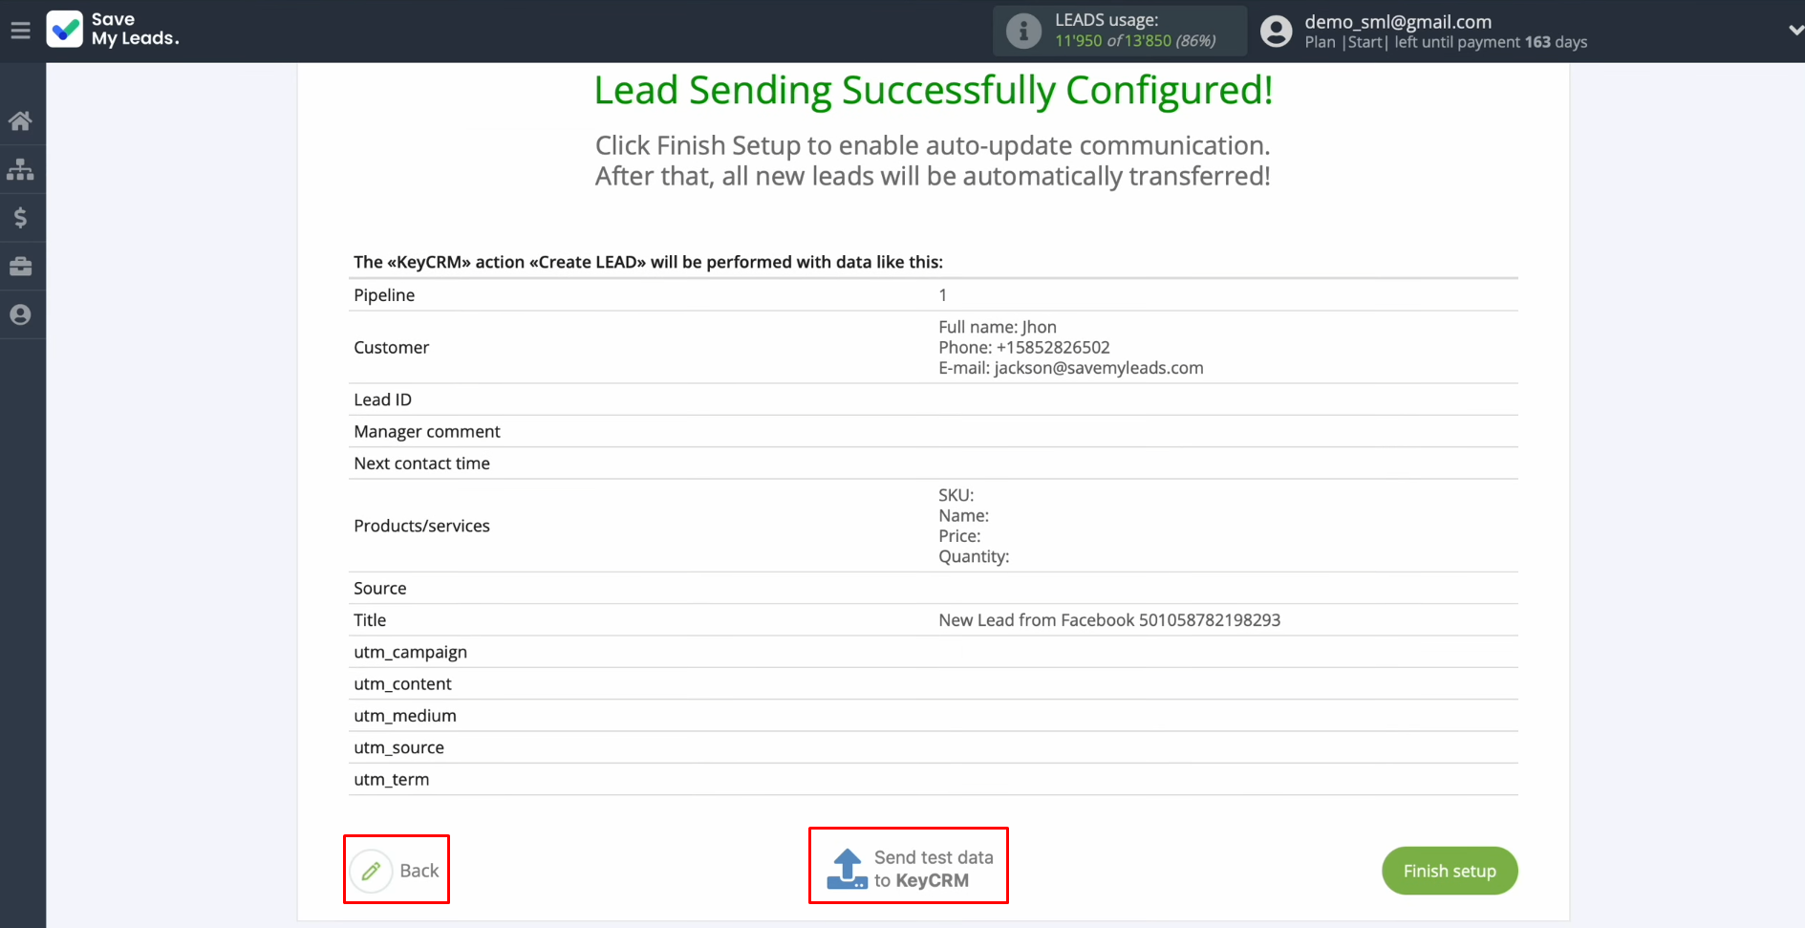Click the Back button label
This screenshot has height=928, width=1805.
point(419,871)
